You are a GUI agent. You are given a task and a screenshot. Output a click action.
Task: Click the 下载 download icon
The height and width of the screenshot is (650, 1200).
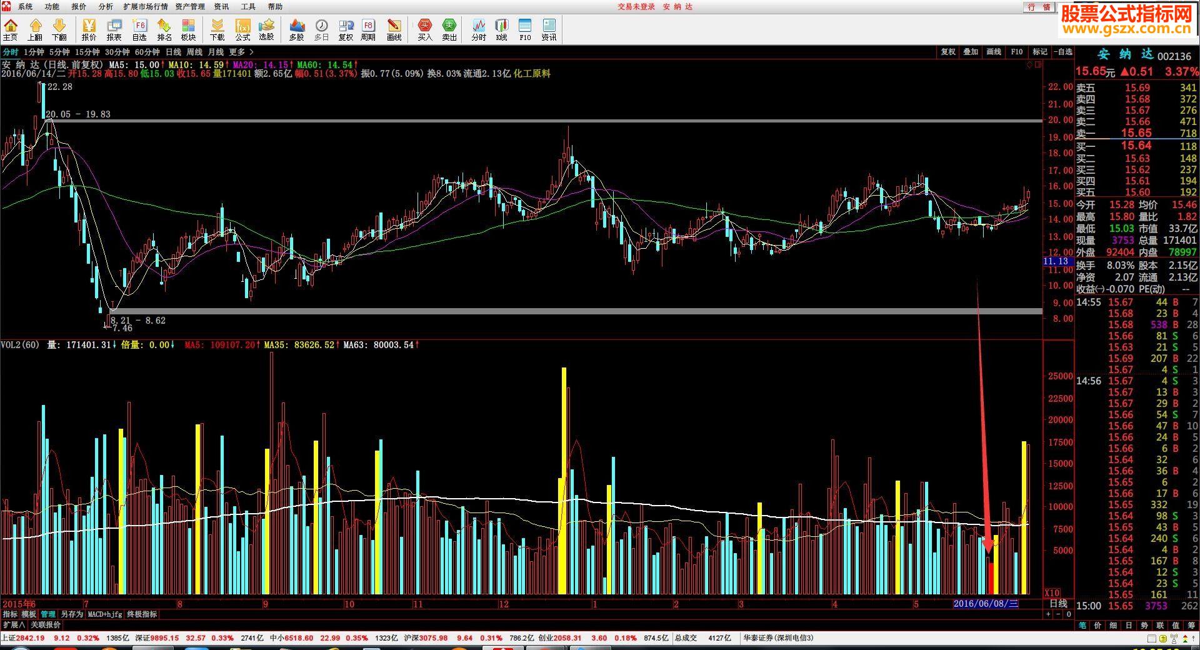pos(217,29)
